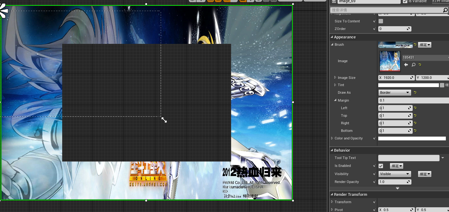The height and width of the screenshot is (212, 449).
Task: Click pin icon beside Transform
Action: click(x=374, y=202)
